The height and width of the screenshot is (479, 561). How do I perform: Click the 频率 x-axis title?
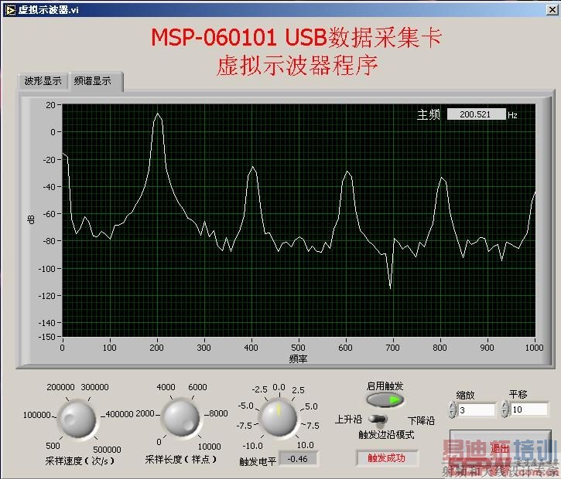click(x=298, y=358)
